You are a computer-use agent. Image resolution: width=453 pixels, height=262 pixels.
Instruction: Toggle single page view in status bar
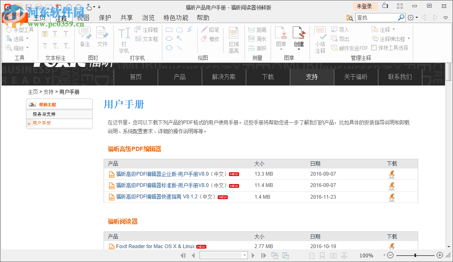pos(312,255)
